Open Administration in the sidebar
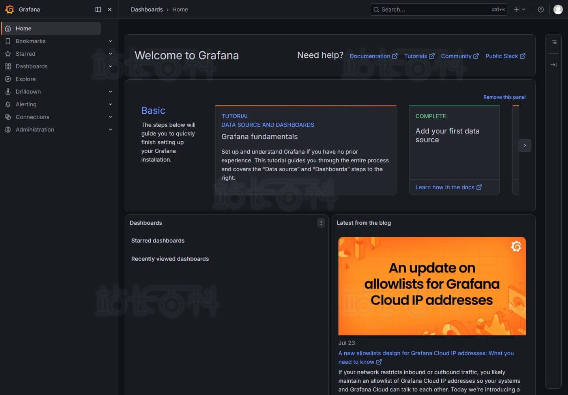Screen dimensions: 568x395 tap(35, 130)
